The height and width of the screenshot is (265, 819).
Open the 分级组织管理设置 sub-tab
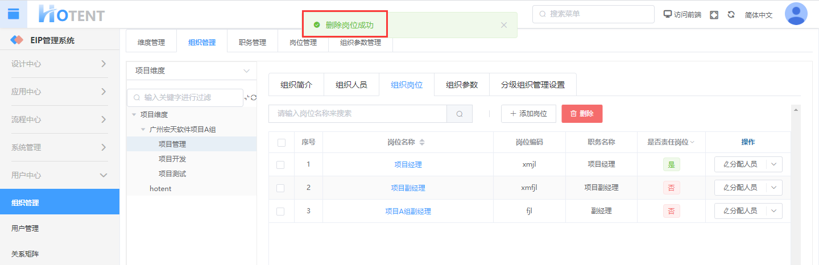(x=533, y=85)
